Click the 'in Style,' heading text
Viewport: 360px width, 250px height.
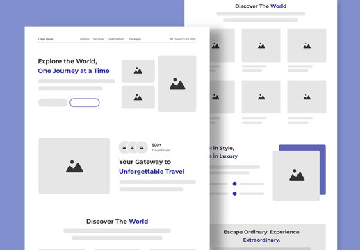223,148
